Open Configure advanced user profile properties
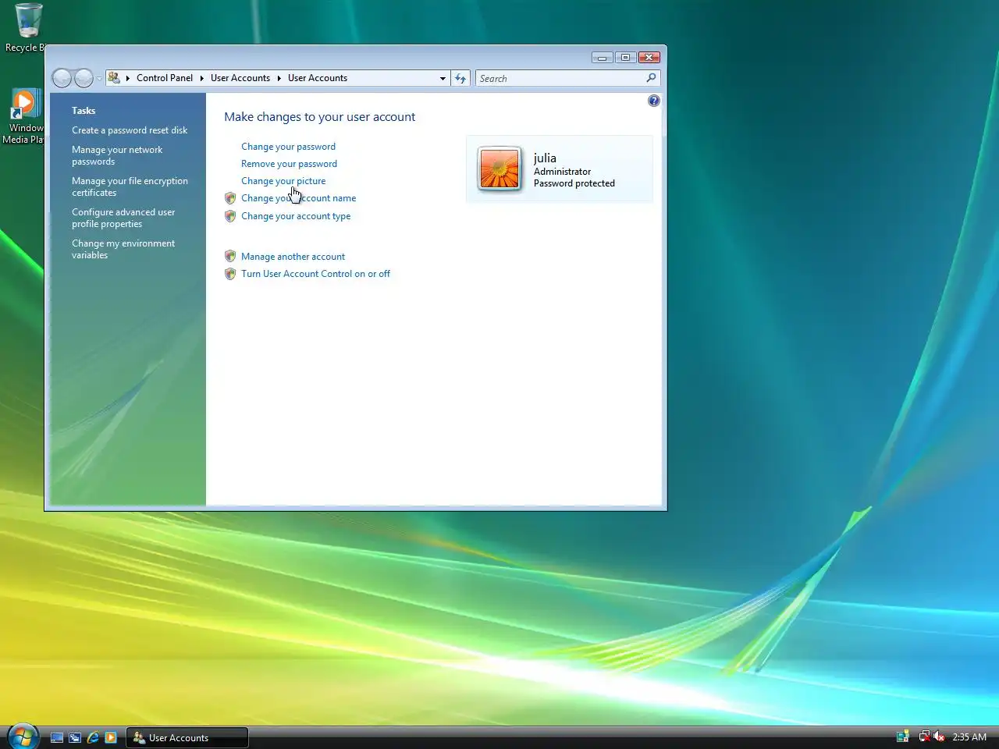Viewport: 999px width, 749px height. pyautogui.click(x=123, y=218)
